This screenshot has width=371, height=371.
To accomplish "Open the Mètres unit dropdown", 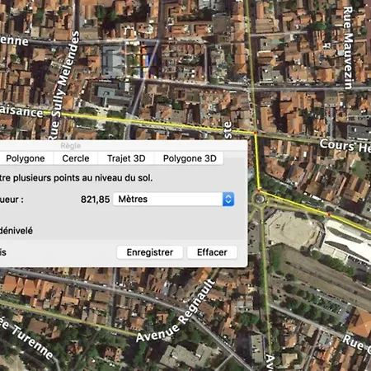I will tap(173, 199).
